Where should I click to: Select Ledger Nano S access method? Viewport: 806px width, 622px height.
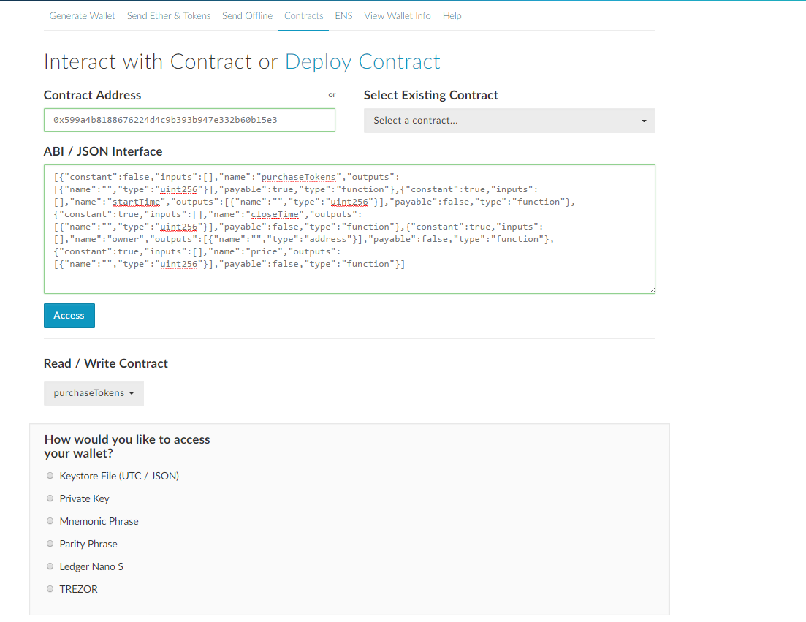(50, 566)
